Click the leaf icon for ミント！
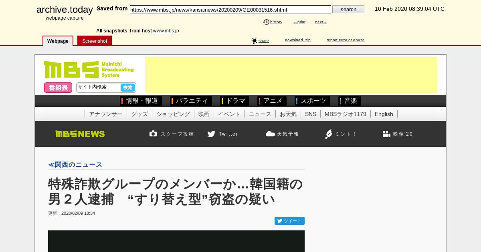 coord(329,134)
